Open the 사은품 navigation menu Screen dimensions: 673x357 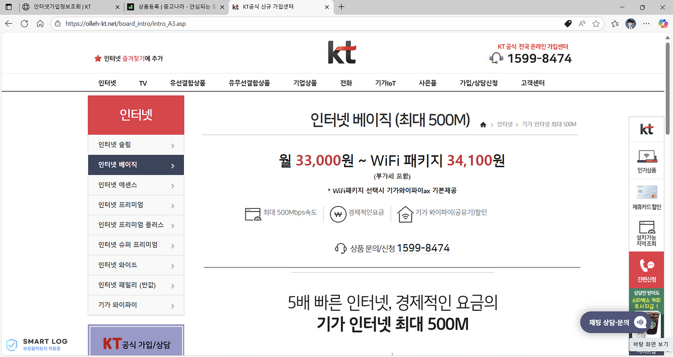428,83
